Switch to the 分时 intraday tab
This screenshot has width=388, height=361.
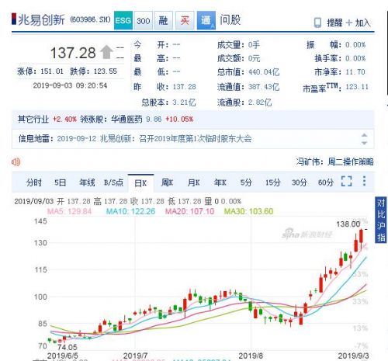coord(34,182)
